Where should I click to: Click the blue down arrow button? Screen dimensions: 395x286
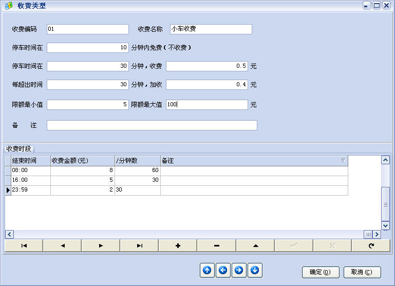click(x=255, y=270)
